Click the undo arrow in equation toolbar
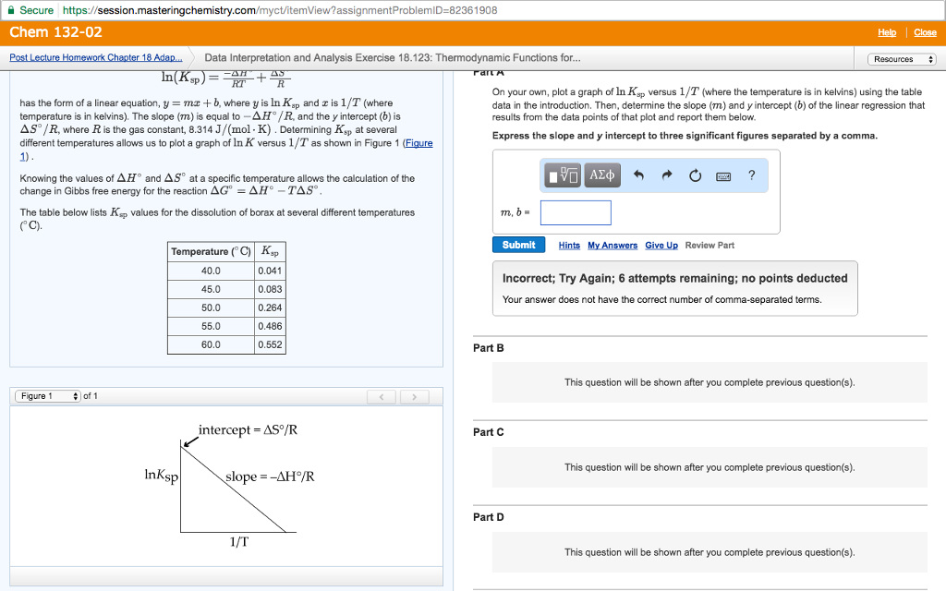 click(639, 175)
